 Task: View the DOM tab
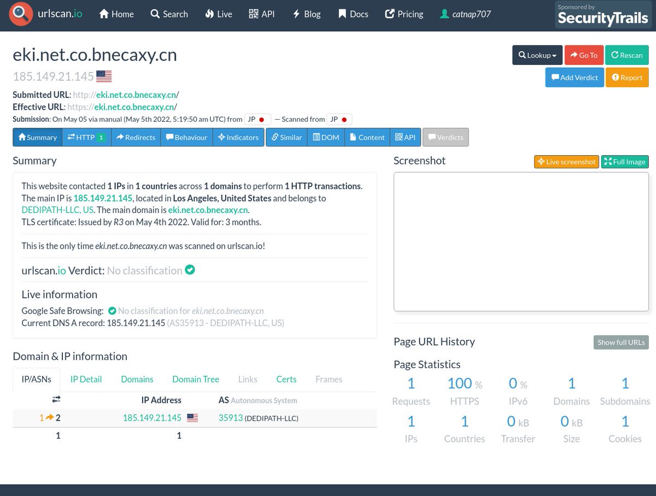pyautogui.click(x=326, y=137)
